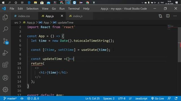This screenshot has height=101, width=181.
Task: Open the Go menu
Action: 54,9
